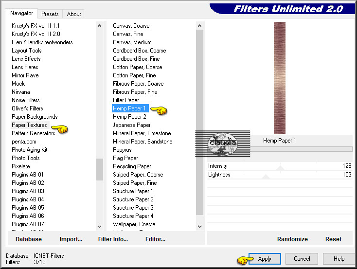The image size is (357, 269).
Task: Select Plugins AB 05
Action: [x=28, y=208]
